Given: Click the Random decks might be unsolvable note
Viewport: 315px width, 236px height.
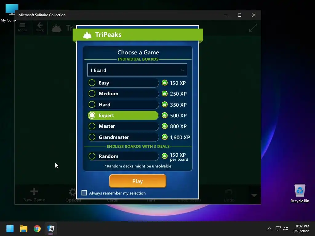Looking at the screenshot, I should pyautogui.click(x=138, y=166).
